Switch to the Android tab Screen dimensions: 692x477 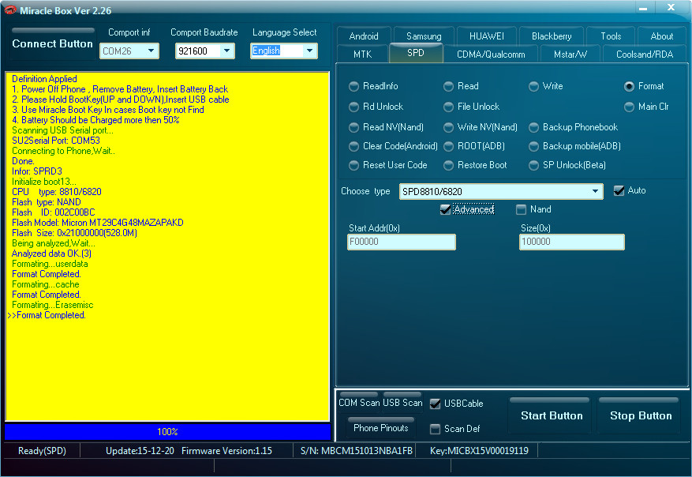click(x=364, y=36)
